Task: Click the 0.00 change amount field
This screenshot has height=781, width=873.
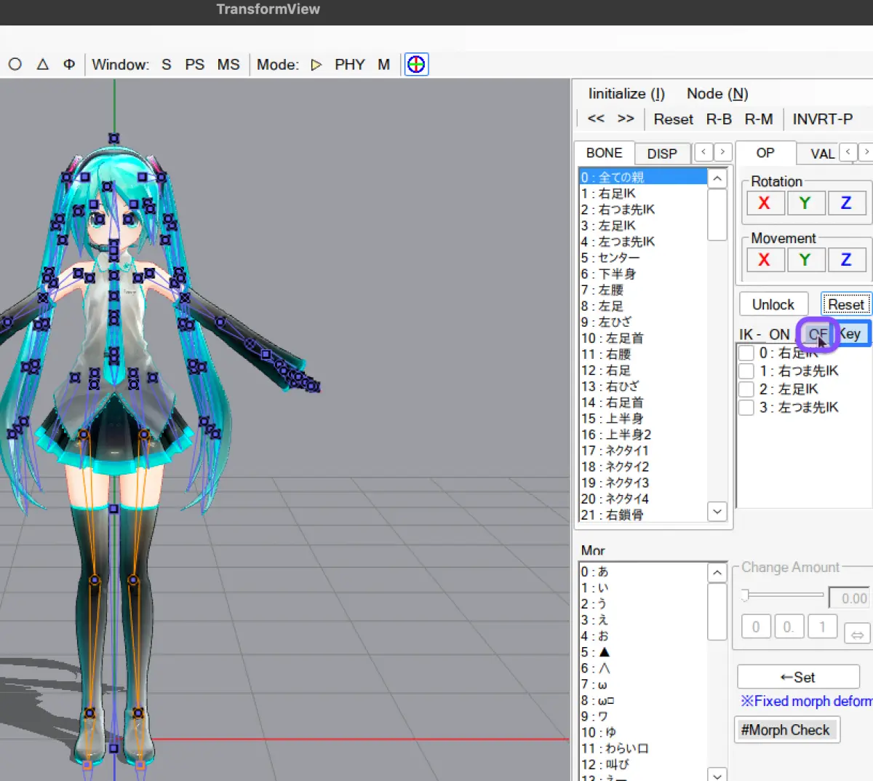Action: click(x=849, y=598)
